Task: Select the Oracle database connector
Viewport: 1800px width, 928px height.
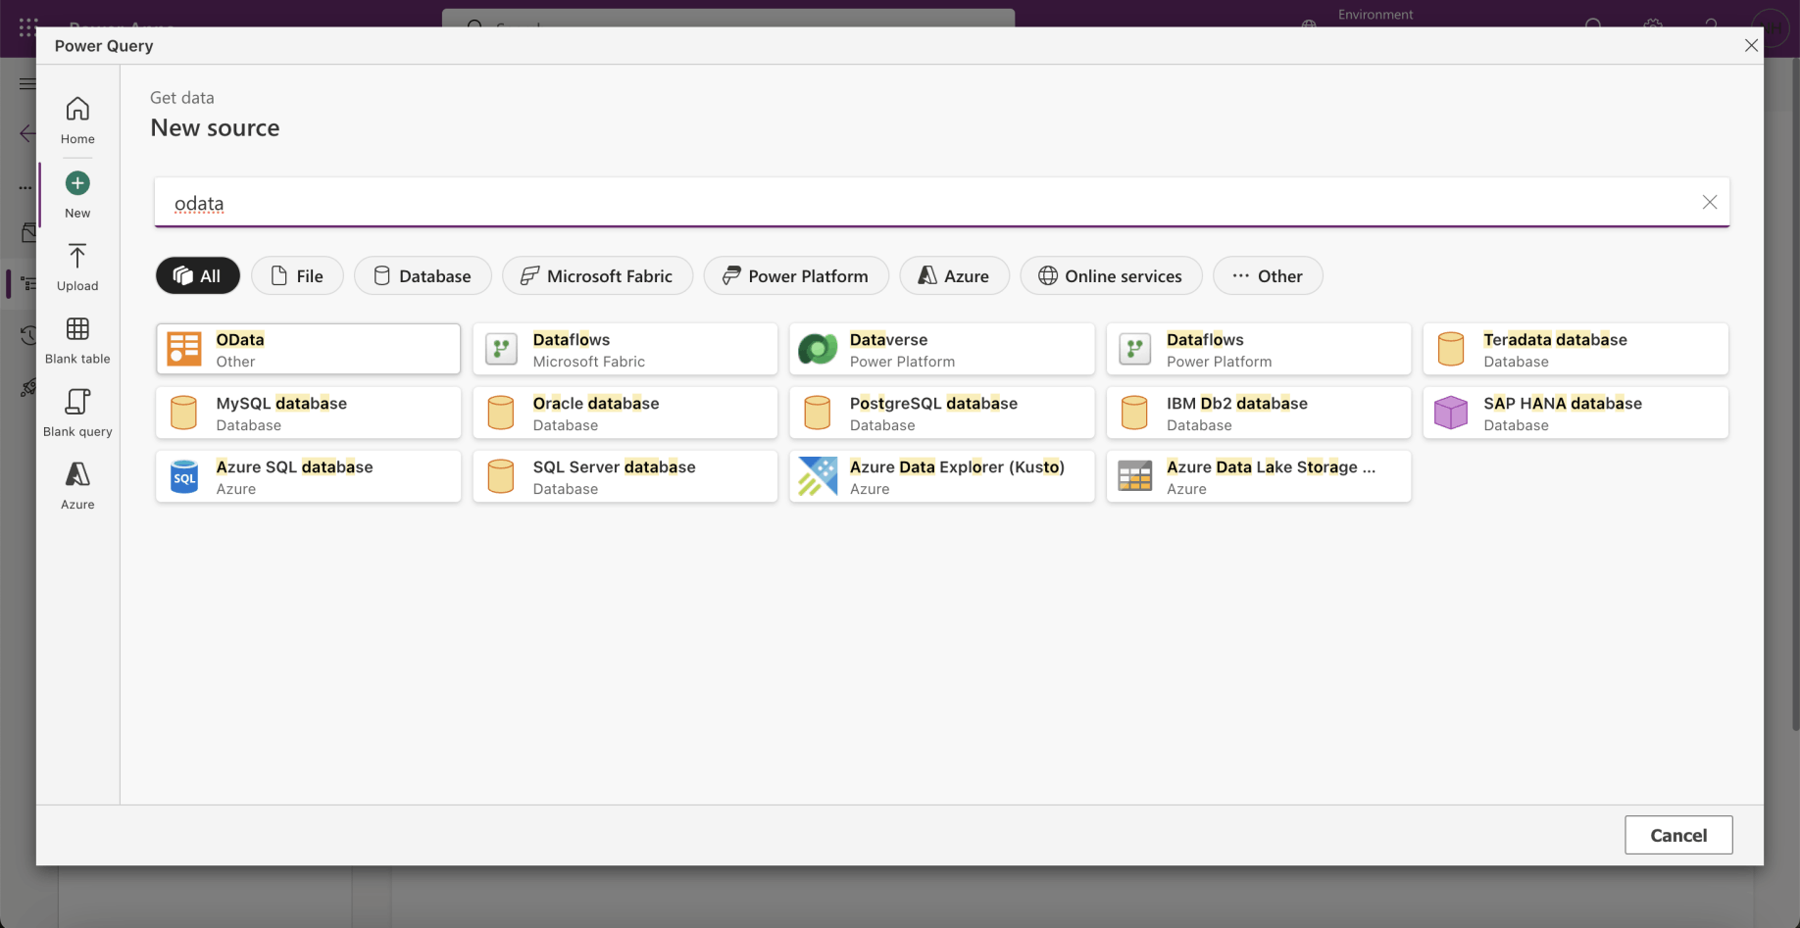Action: (625, 413)
